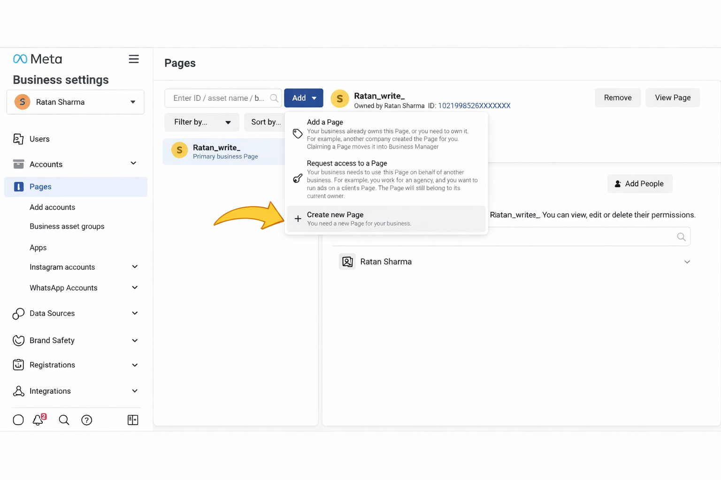Image resolution: width=721 pixels, height=480 pixels.
Task: Click the Add People button
Action: coord(640,184)
